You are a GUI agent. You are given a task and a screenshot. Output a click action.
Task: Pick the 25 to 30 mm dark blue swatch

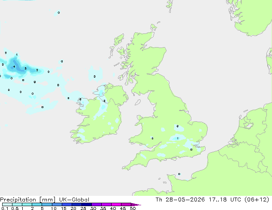click(87, 204)
